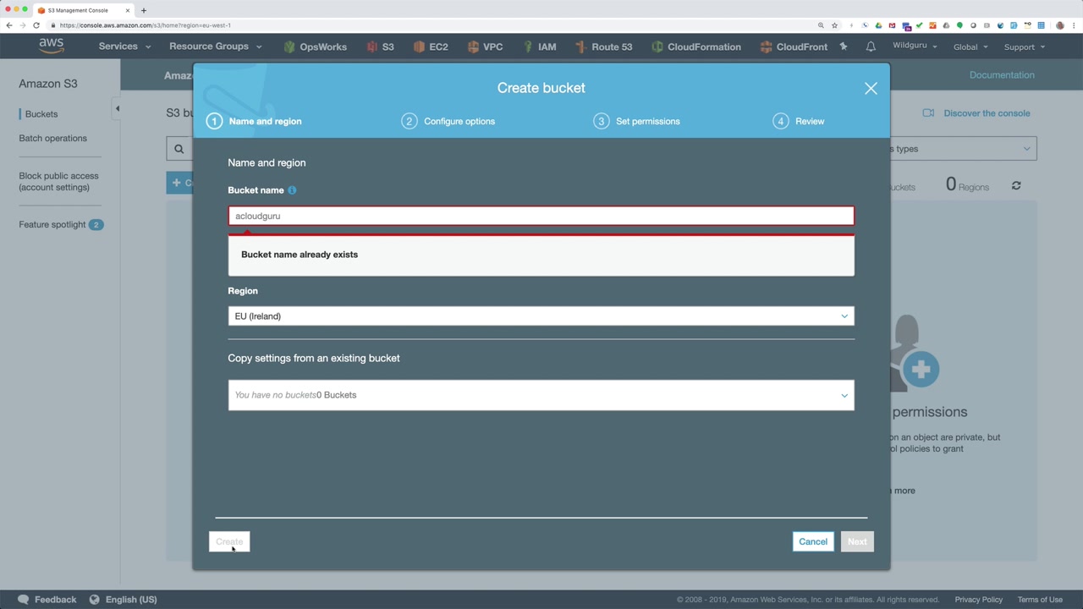
Task: Click the zoom magnifier in address bar
Action: click(821, 25)
